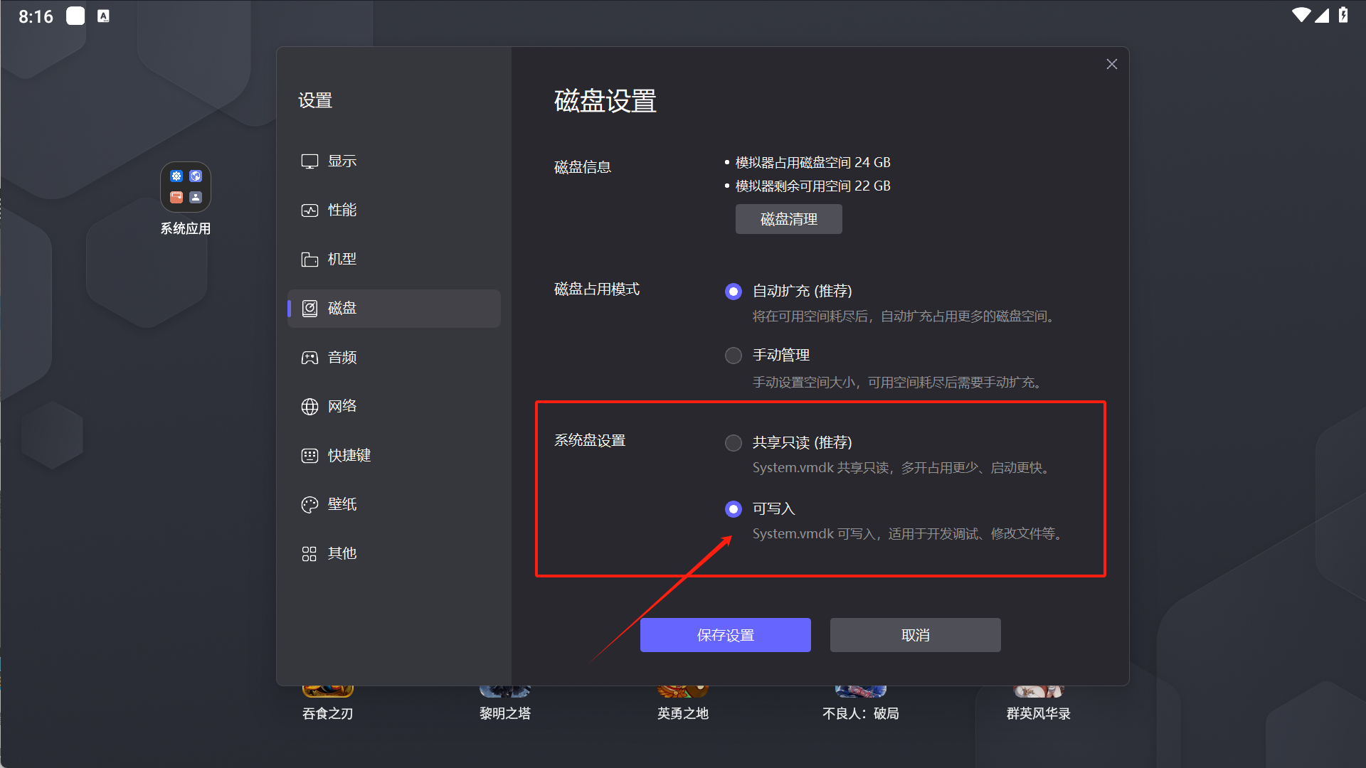Select 手动管理 disk mode radio
Viewport: 1366px width, 768px height.
pos(734,356)
